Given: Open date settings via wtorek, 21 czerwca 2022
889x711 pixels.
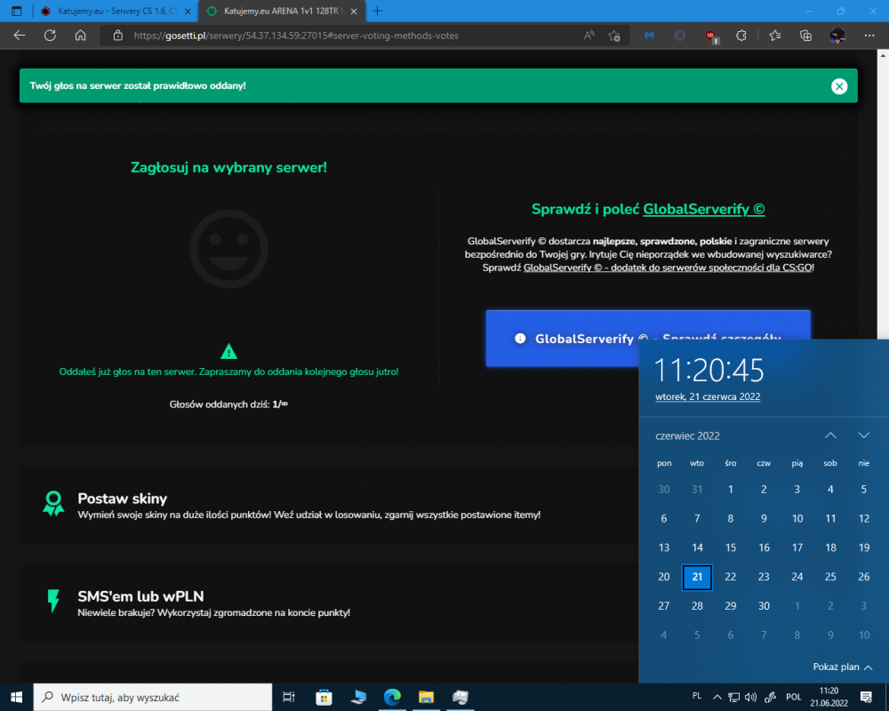Looking at the screenshot, I should pos(708,397).
